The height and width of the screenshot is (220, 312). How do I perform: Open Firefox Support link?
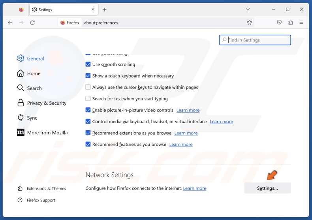(41, 200)
